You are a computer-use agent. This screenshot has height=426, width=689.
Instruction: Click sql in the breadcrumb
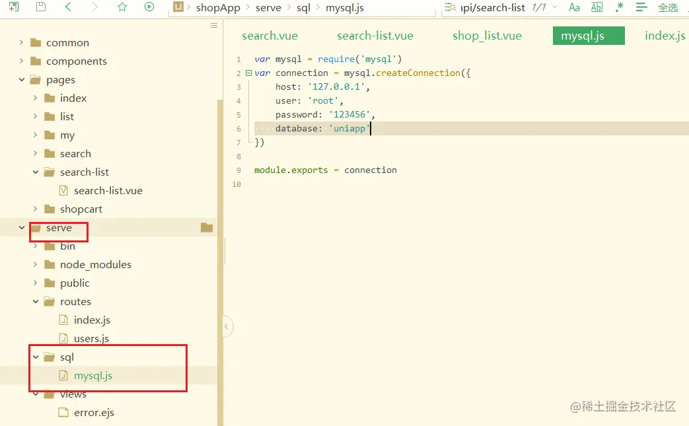pyautogui.click(x=304, y=8)
